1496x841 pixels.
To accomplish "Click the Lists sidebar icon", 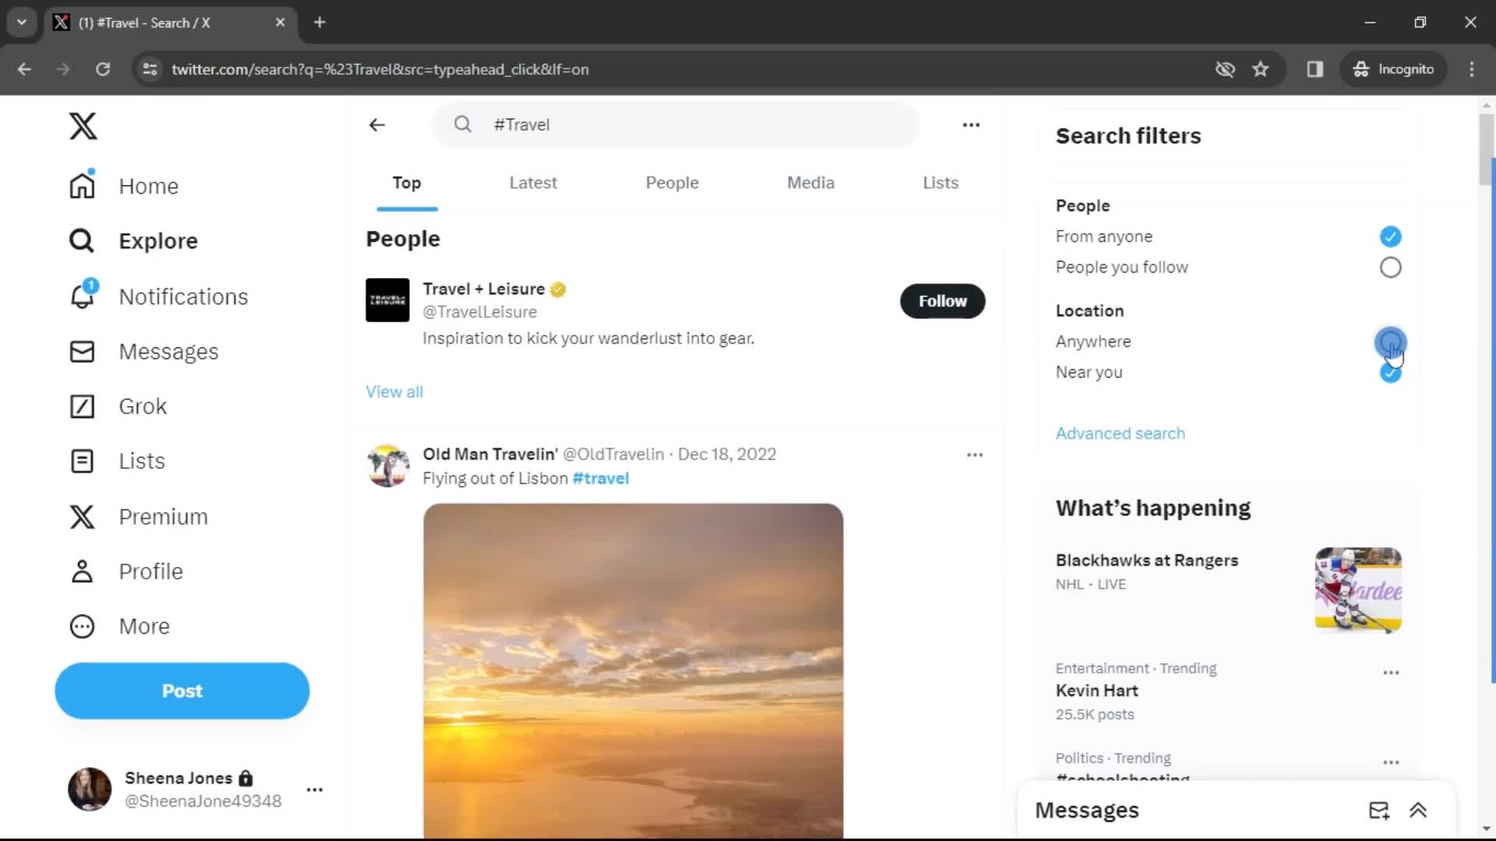I will tap(82, 460).
